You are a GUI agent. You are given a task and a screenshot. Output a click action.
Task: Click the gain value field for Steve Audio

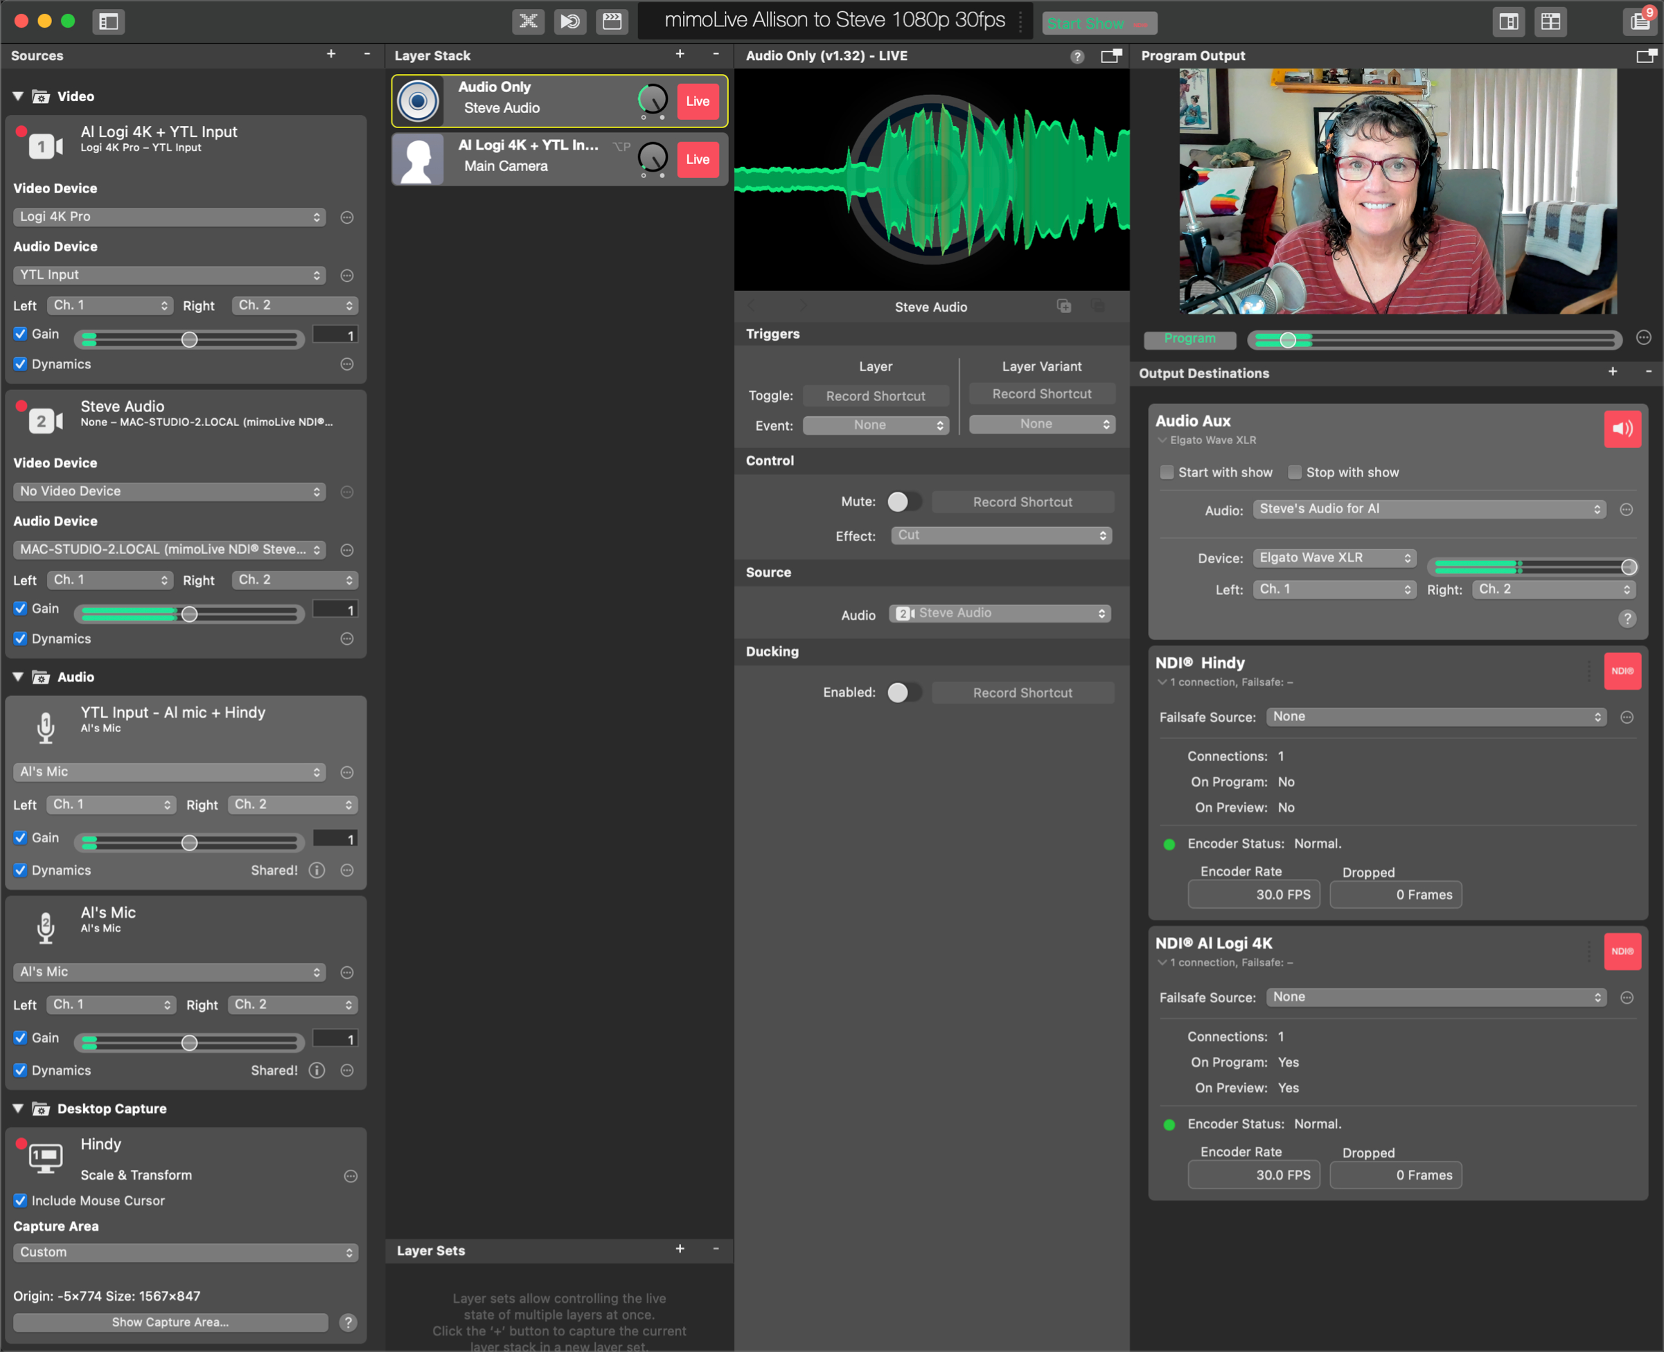coord(335,609)
